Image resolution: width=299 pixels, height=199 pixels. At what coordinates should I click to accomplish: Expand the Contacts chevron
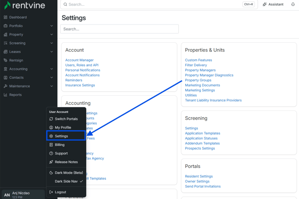pyautogui.click(x=52, y=77)
